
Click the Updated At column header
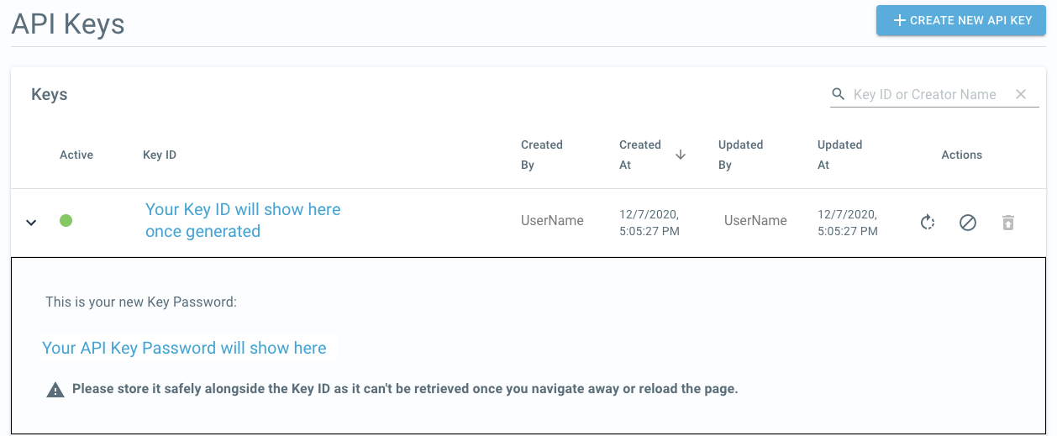click(x=840, y=155)
